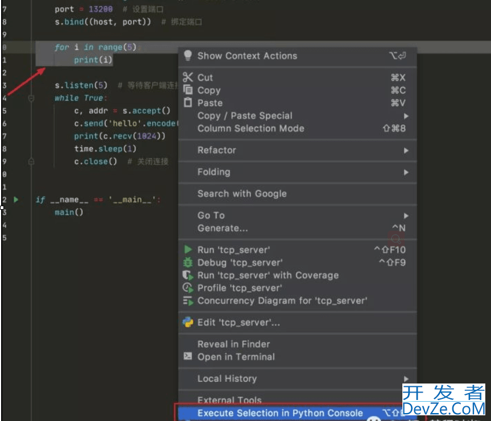Image resolution: width=491 pixels, height=421 pixels.
Task: Click fold end marker at c.close() line
Action: click(31, 161)
